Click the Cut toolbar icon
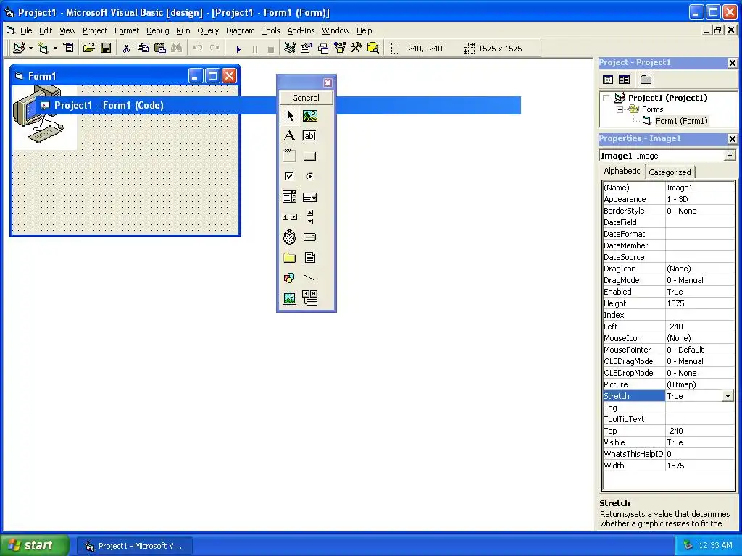Image resolution: width=742 pixels, height=556 pixels. [126, 49]
